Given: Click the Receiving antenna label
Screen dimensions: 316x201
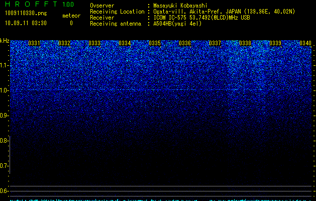Looking at the screenshot, I should click(116, 24).
